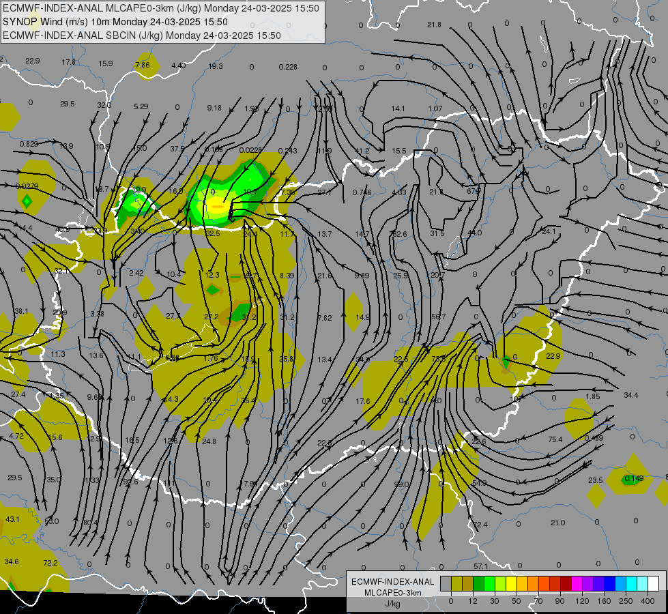This screenshot has height=614, width=668.
Task: Click the map value 44.0
Action: 475,233
